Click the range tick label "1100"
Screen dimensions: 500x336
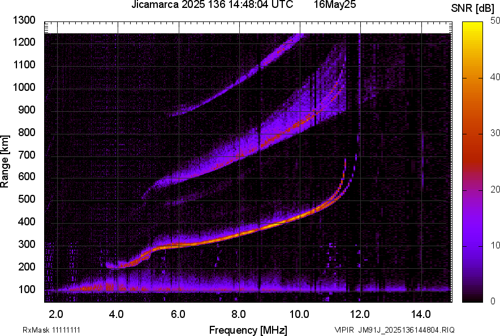click(24, 64)
